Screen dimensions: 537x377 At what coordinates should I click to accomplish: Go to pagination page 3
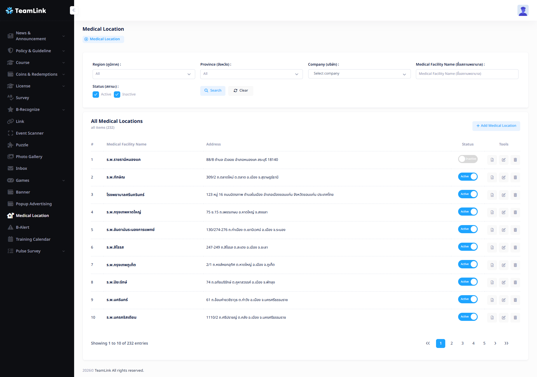(x=462, y=343)
